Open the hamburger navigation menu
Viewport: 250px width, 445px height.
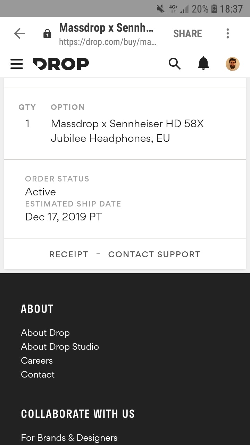click(x=17, y=64)
